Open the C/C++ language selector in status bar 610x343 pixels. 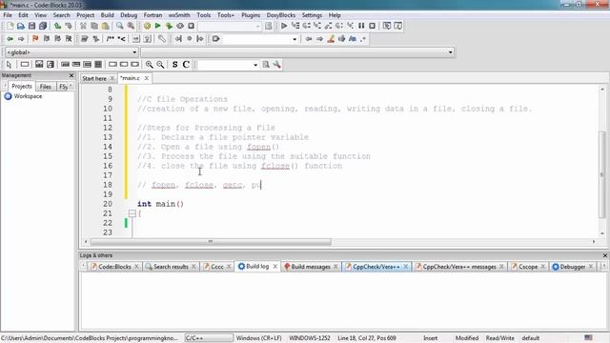pos(209,338)
